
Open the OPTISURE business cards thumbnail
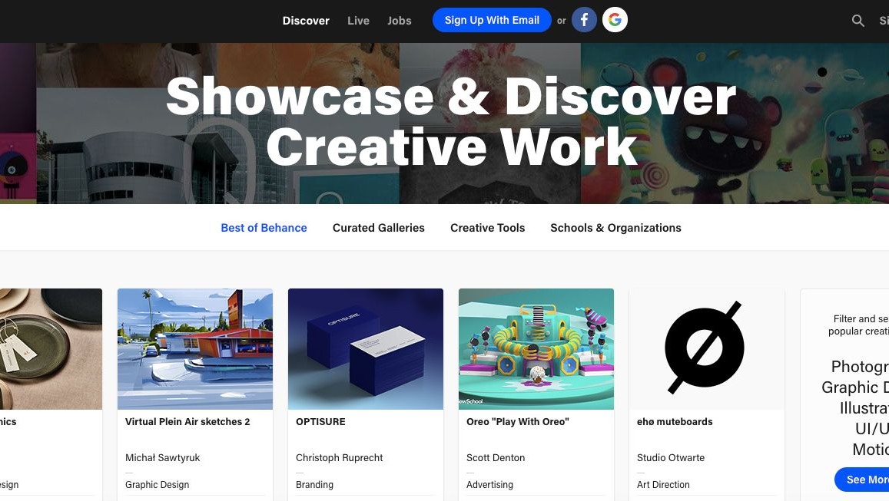(366, 349)
